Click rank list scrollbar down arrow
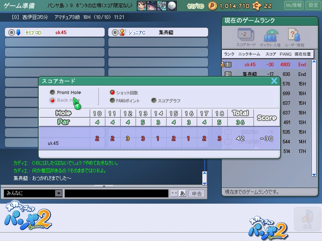322x241 pixels. 314,175
